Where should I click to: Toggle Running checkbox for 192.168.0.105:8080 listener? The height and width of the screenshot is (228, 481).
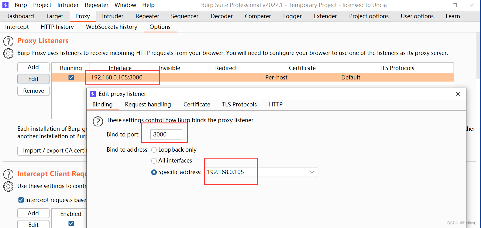[x=71, y=78]
